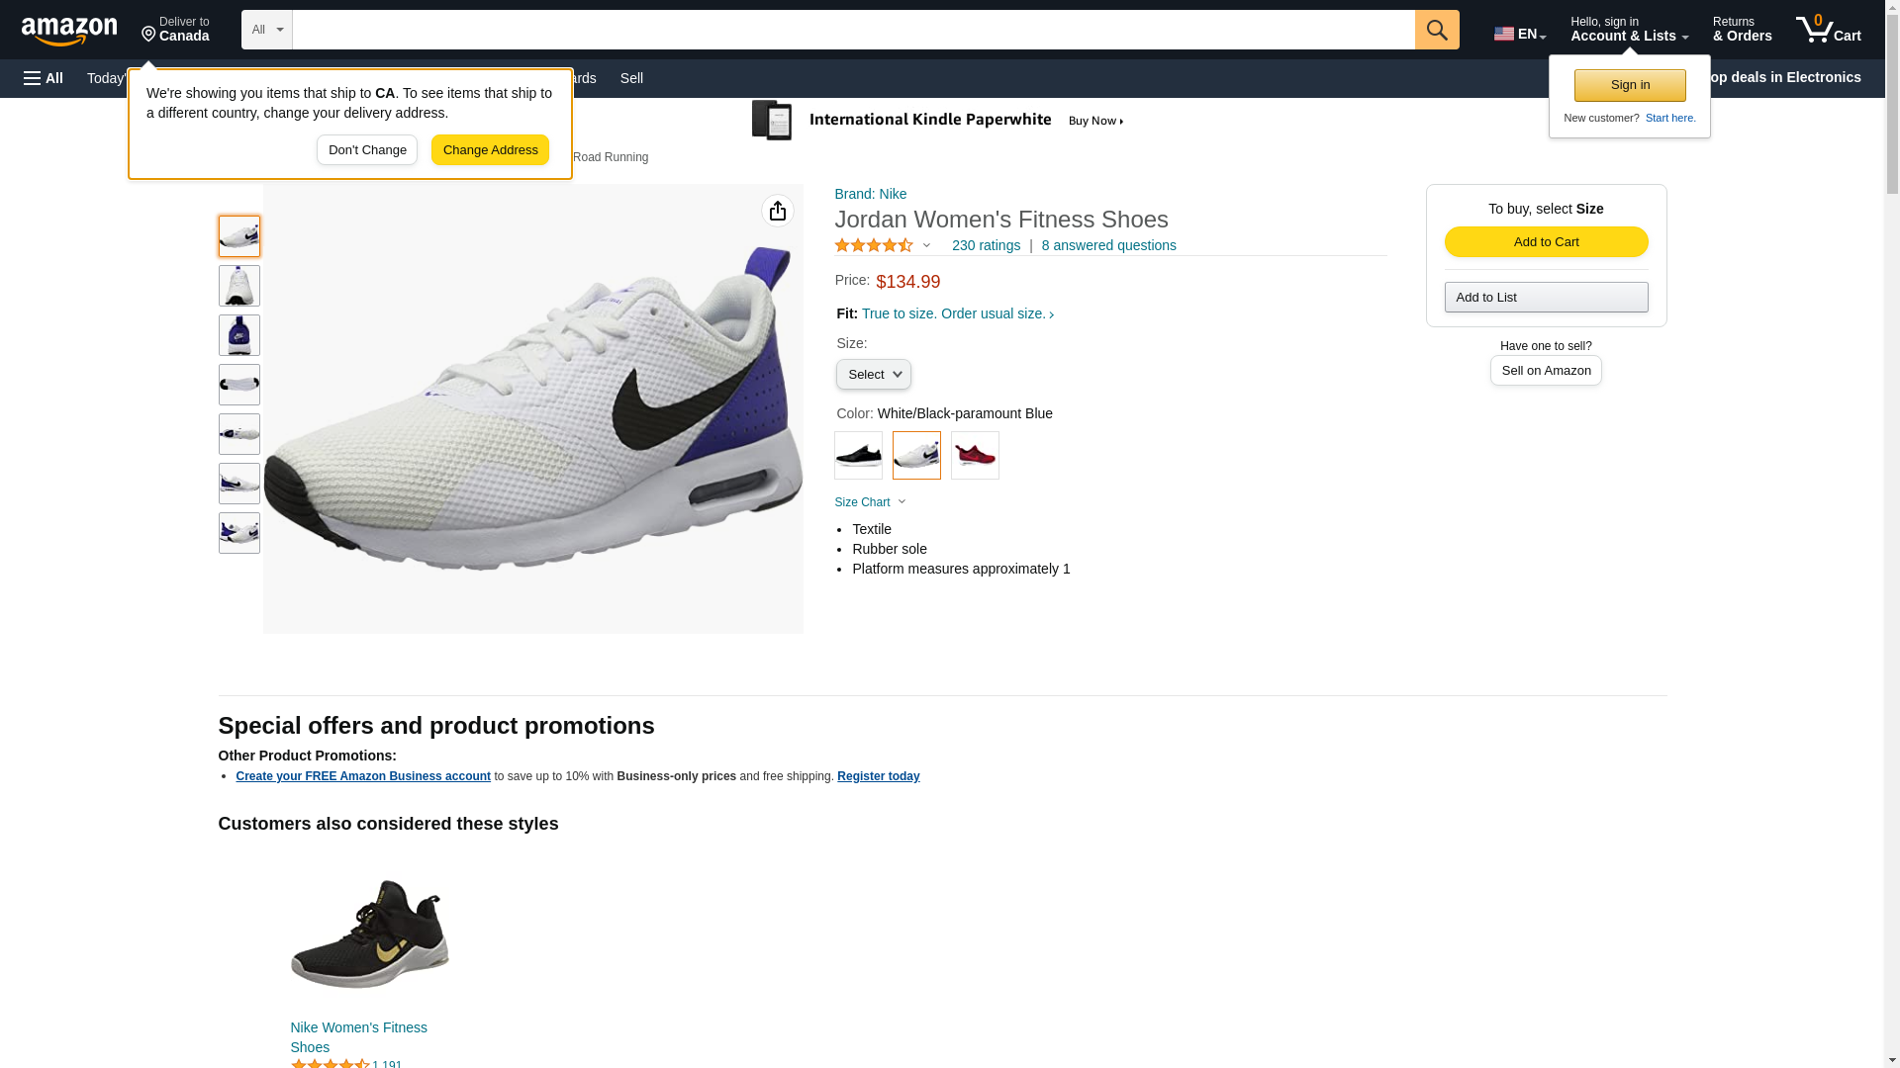Click the Sell navigation item
The height and width of the screenshot is (1068, 1900).
tap(631, 78)
